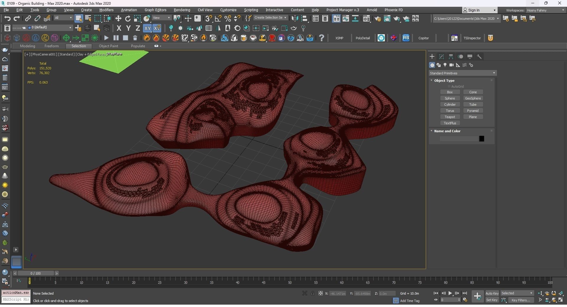The image size is (567, 307).
Task: Open the Standard Primitives dropdown
Action: 462,73
